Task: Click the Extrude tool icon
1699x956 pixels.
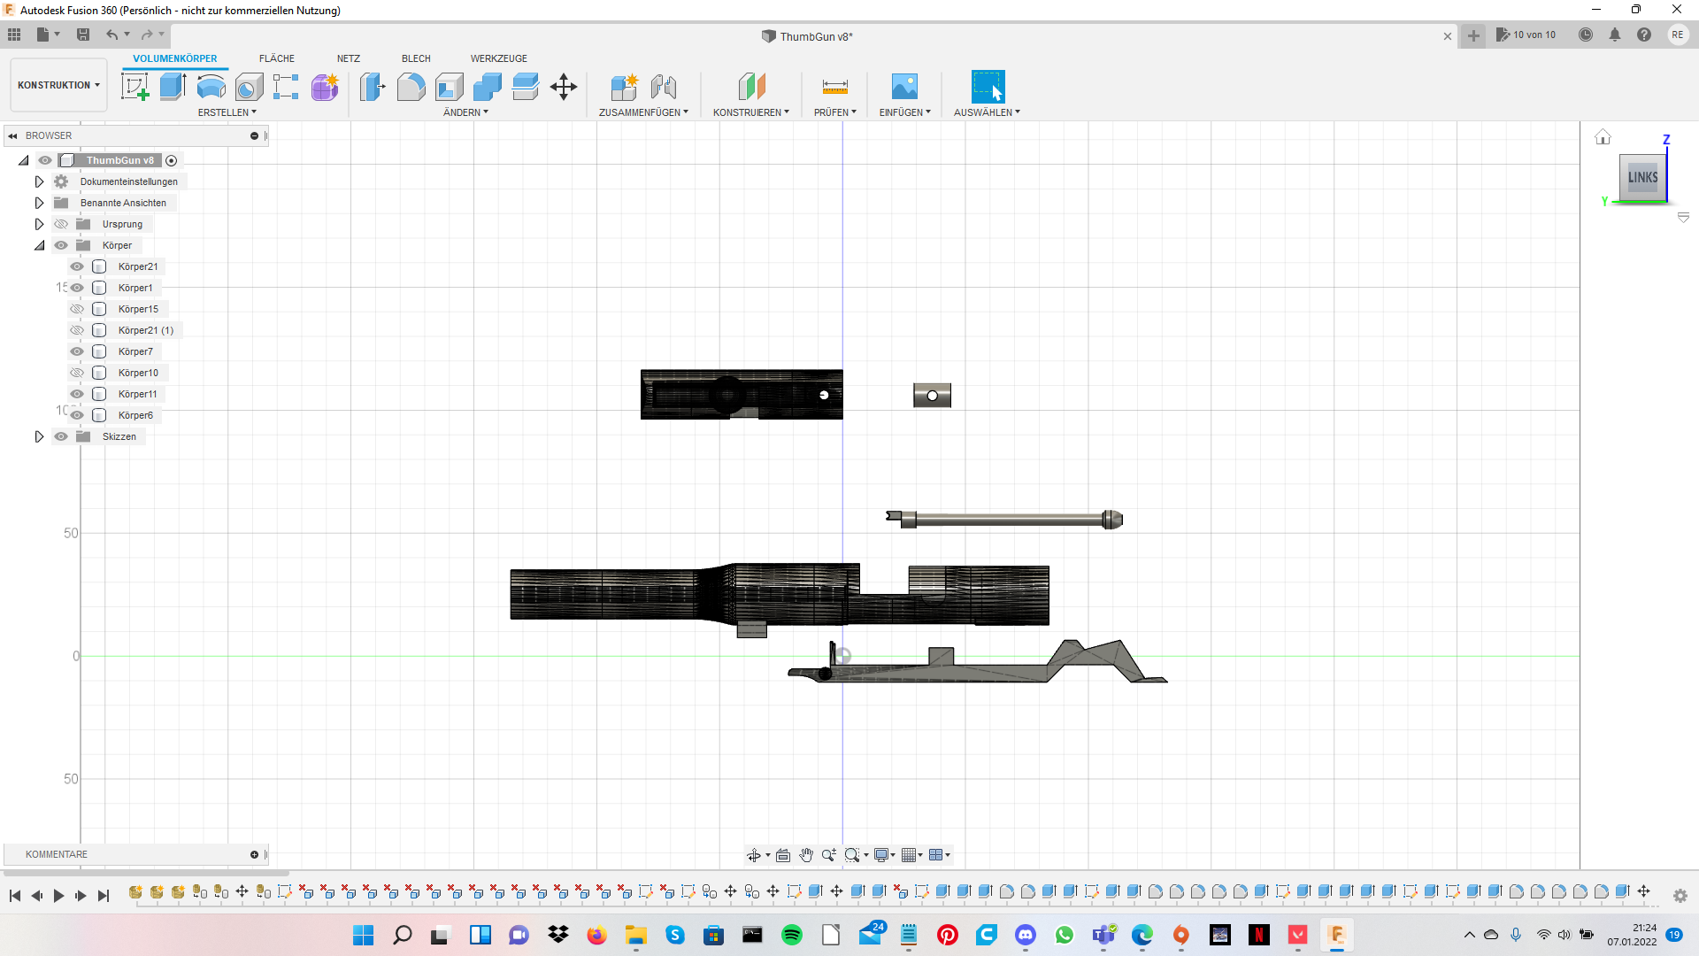Action: pyautogui.click(x=173, y=87)
